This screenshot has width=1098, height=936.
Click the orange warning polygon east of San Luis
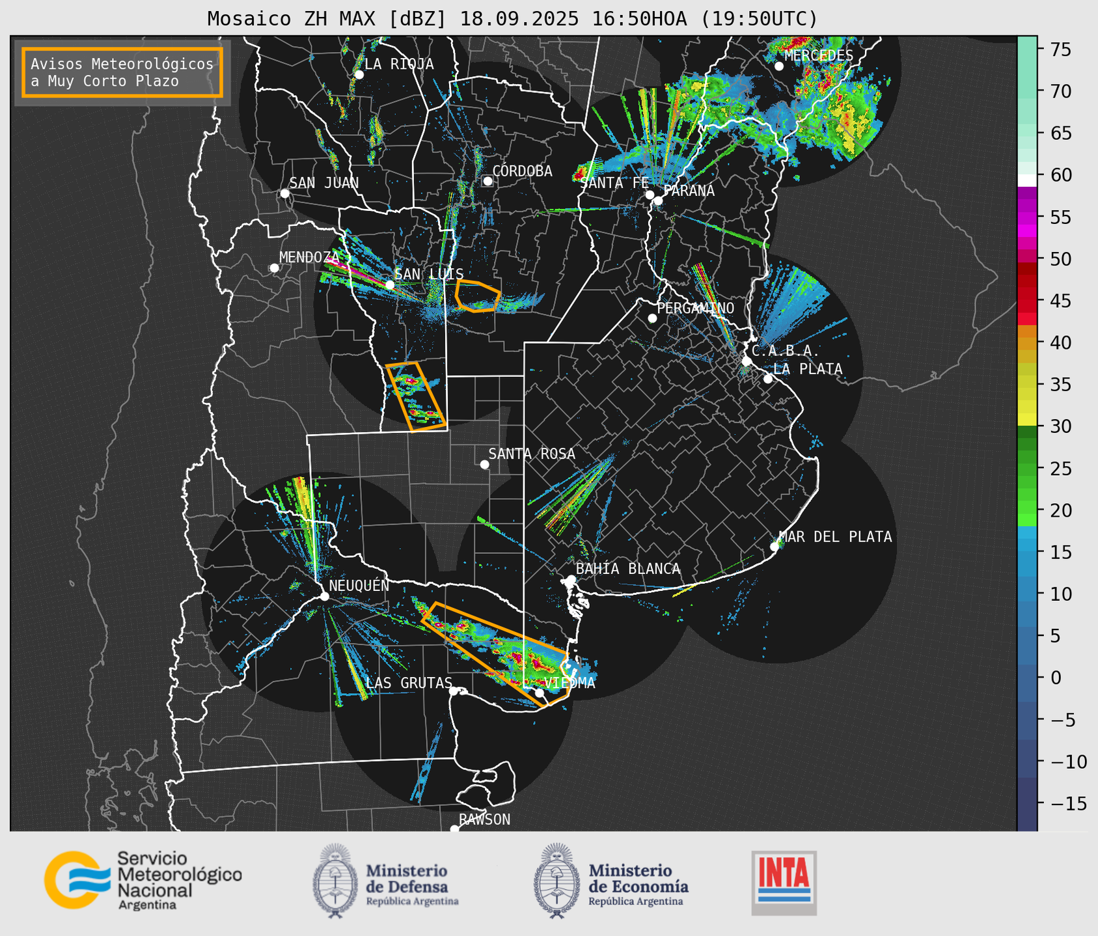point(477,296)
